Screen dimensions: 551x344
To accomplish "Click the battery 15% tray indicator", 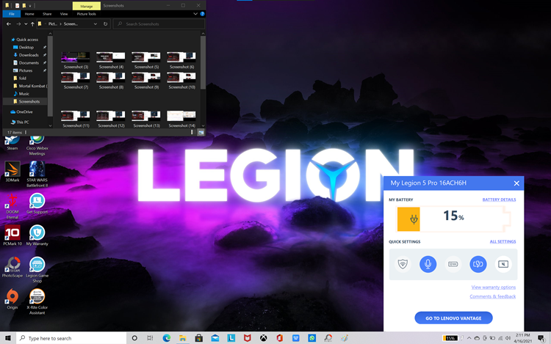I will [450, 338].
